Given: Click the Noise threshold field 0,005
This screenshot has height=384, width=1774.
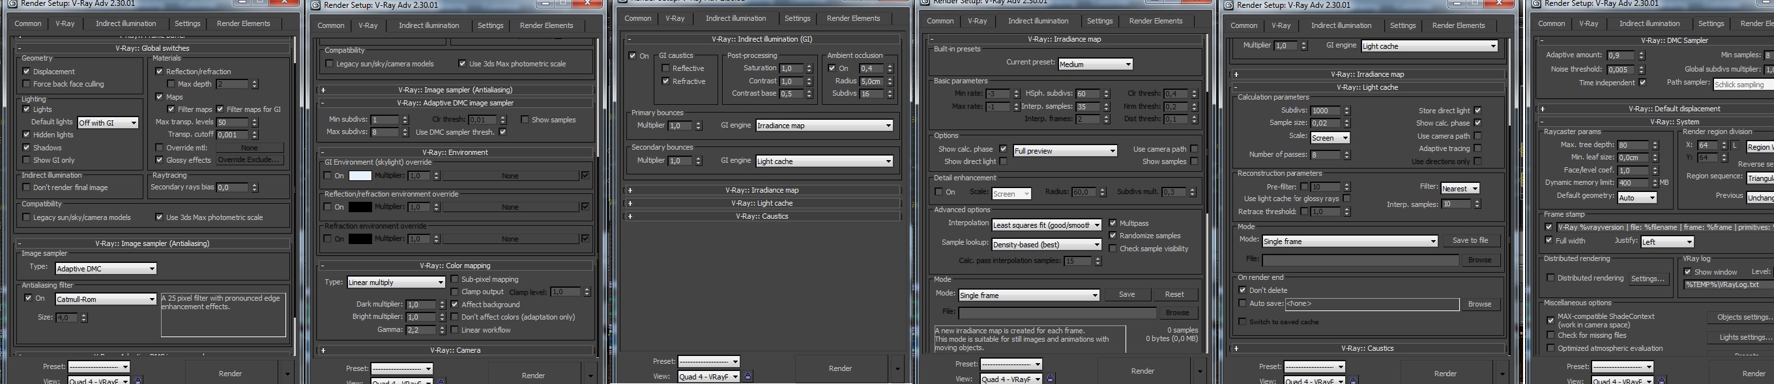Looking at the screenshot, I should click(x=1621, y=70).
